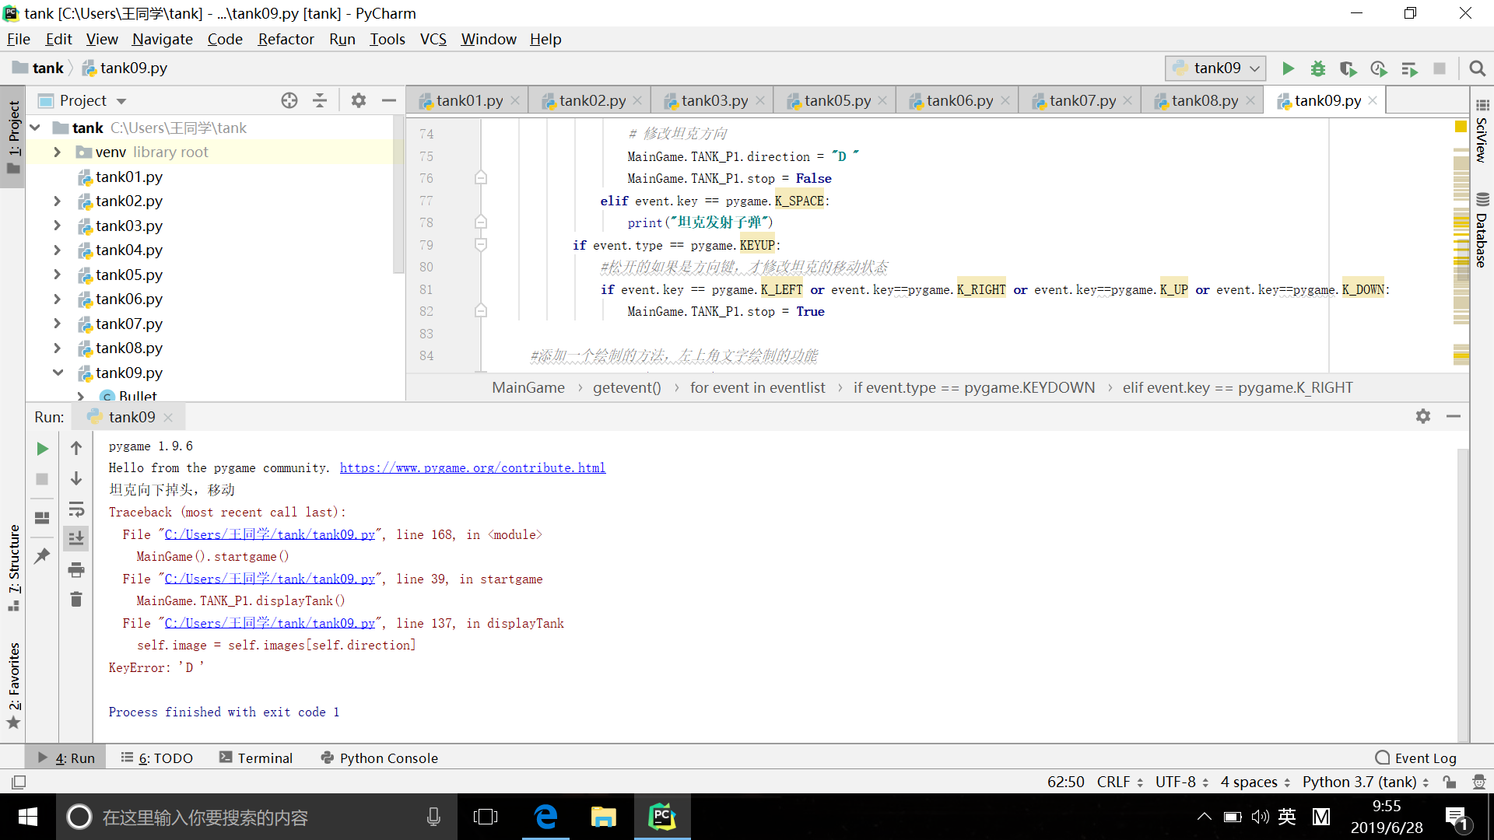This screenshot has height=840, width=1494.
Task: Jump down the stack trace arrow
Action: pyautogui.click(x=76, y=478)
